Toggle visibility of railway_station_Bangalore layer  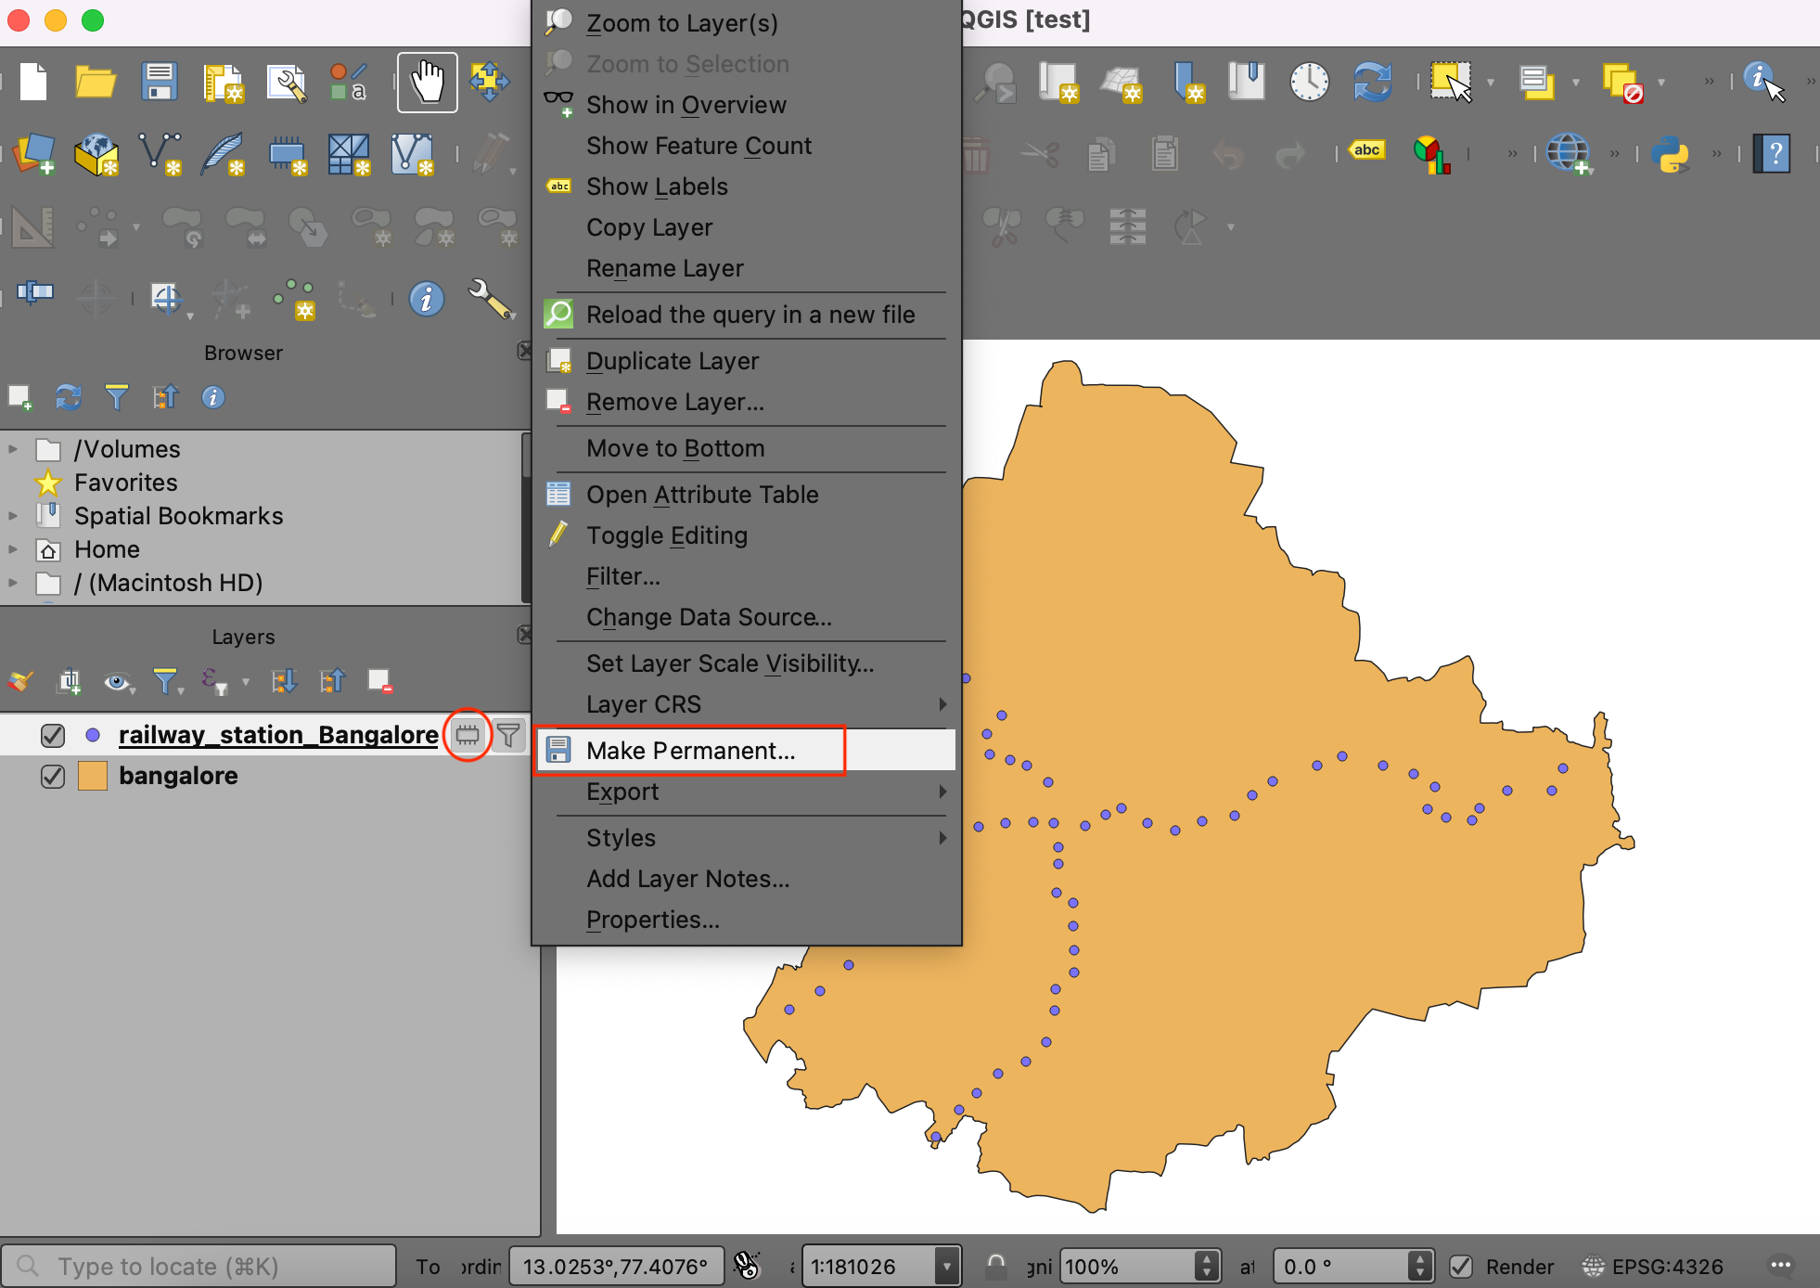pyautogui.click(x=53, y=735)
